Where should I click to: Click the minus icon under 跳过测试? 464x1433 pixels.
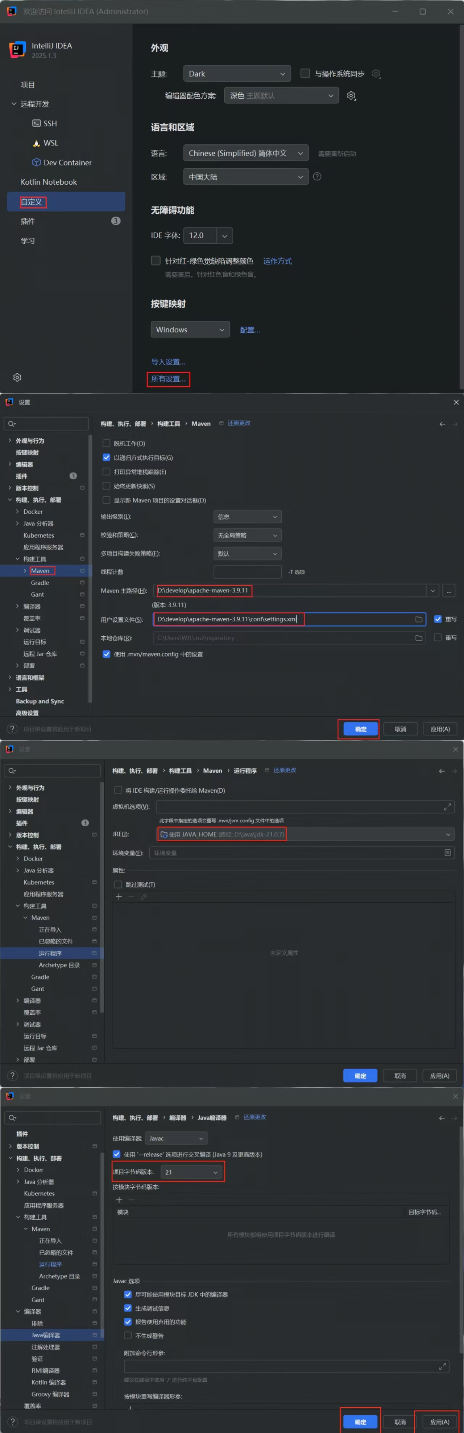coord(131,897)
